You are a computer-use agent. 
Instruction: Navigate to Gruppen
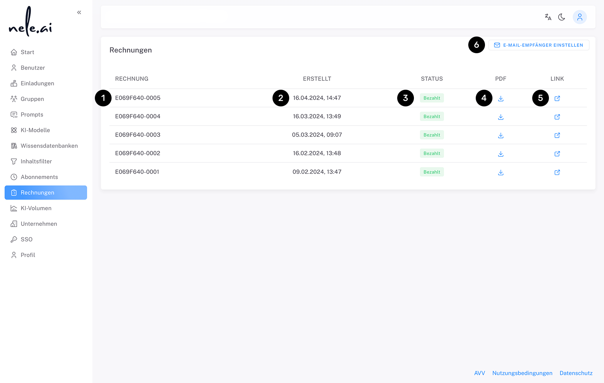(46, 99)
